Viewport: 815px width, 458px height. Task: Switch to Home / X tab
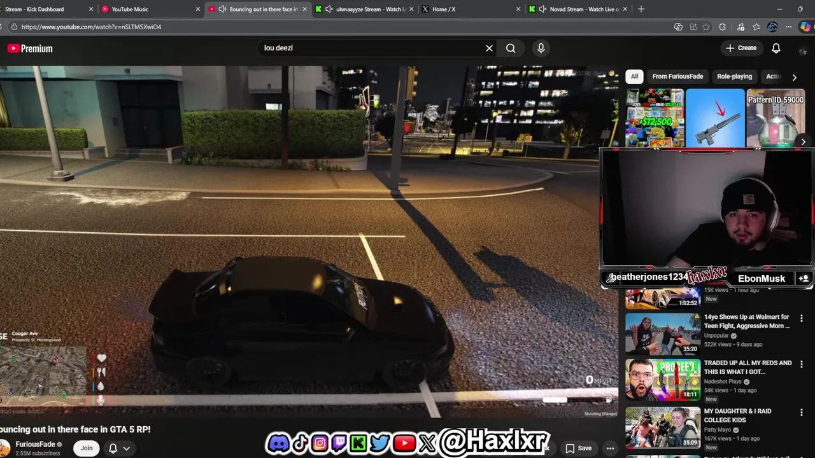pos(470,9)
